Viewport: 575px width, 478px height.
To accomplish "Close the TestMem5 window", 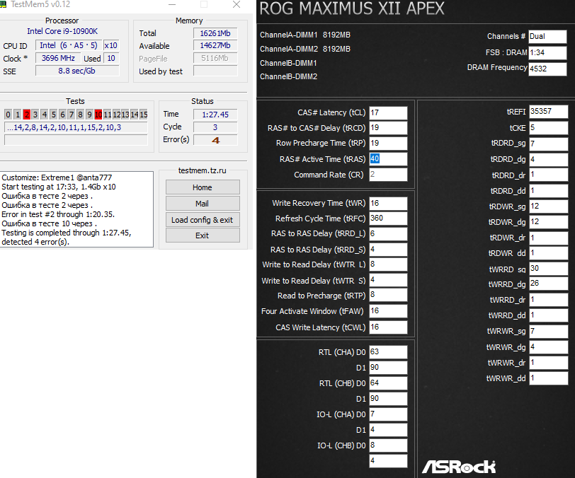I will [x=237, y=4].
